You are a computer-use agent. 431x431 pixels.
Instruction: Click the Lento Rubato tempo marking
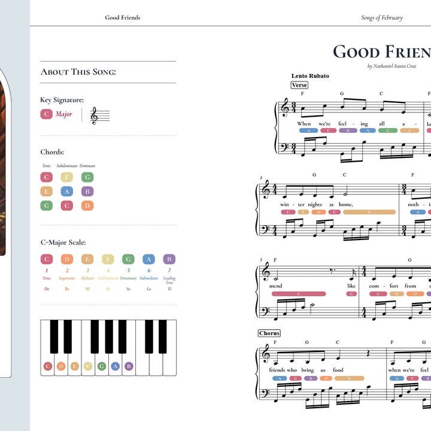310,76
